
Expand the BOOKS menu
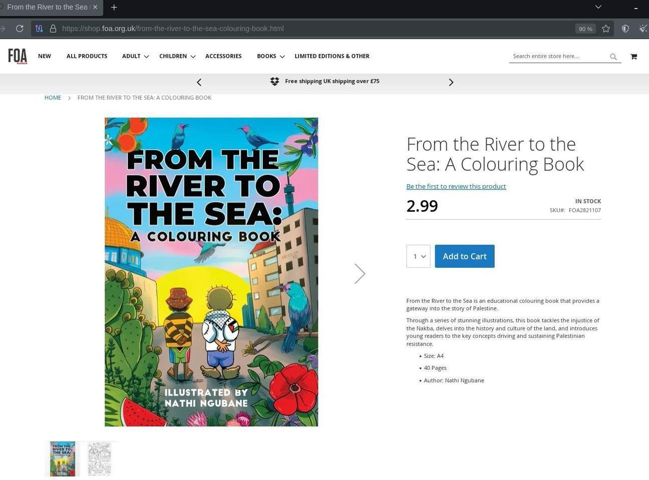click(271, 56)
